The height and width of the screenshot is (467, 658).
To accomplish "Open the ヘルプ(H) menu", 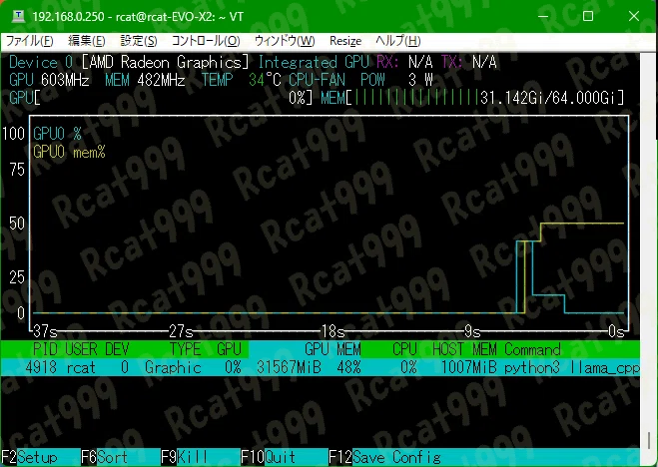I will [x=397, y=41].
